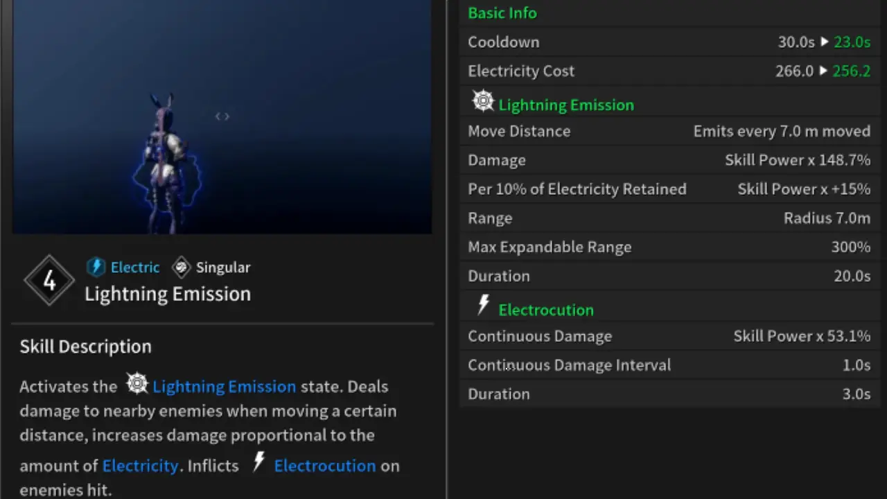Enable the upgraded Cooldown value display
This screenshot has height=499, width=887.
click(x=852, y=42)
